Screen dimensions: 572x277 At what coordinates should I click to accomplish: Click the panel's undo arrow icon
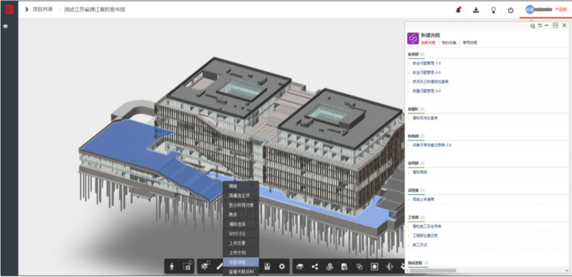[x=540, y=25]
